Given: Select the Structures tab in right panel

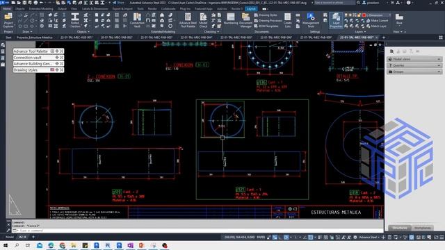Looking at the screenshot, I should tap(400, 228).
